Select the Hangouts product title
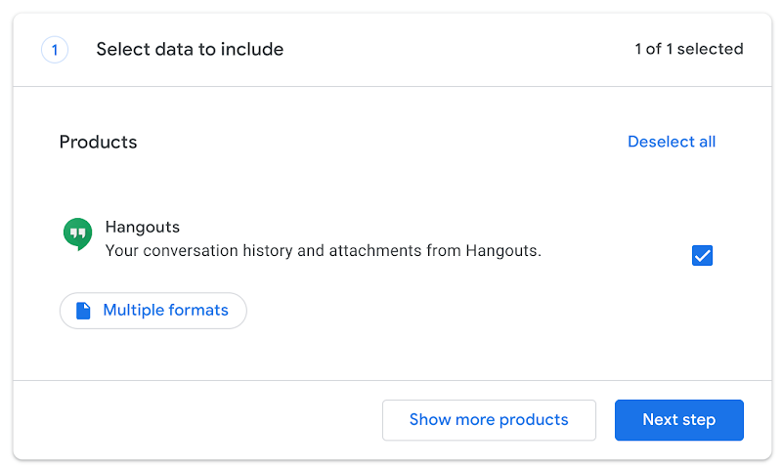Image resolution: width=782 pixels, height=467 pixels. coord(143,227)
